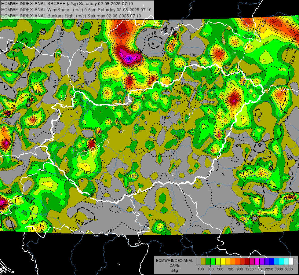Screen dimensions: 299x275
Task: Click the legend title ECMWF-INDEX-ANAL
Action: [174, 261]
